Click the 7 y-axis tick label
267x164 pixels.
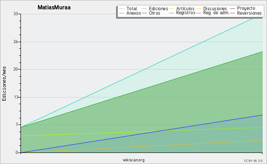click(17, 125)
